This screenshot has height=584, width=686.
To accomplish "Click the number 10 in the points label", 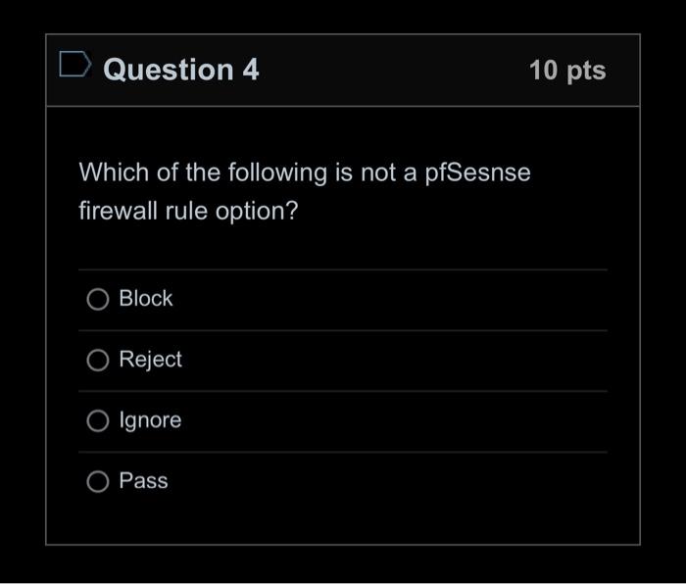I will (543, 71).
